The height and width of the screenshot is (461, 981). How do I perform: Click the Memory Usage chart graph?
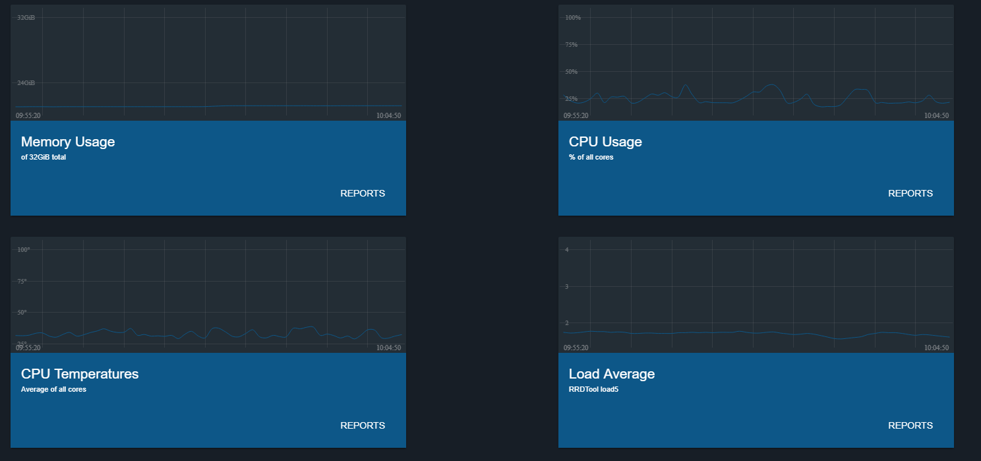pyautogui.click(x=208, y=63)
